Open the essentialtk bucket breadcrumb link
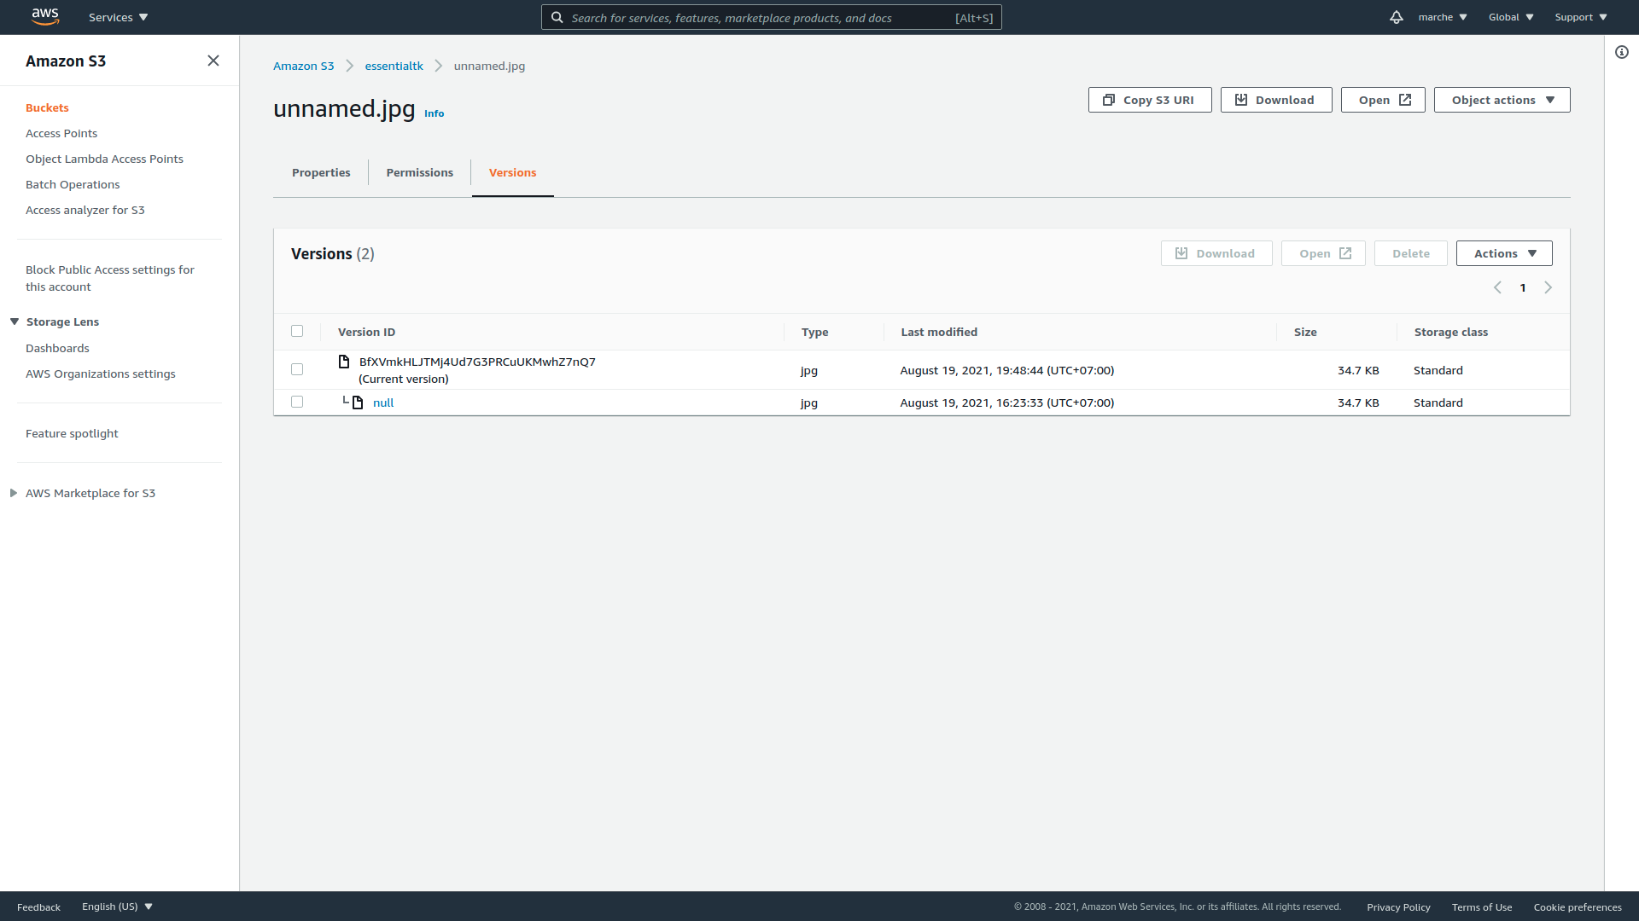1639x921 pixels. click(x=394, y=66)
